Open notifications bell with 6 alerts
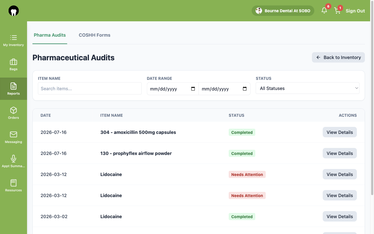Image resolution: width=374 pixels, height=234 pixels. coord(324,10)
